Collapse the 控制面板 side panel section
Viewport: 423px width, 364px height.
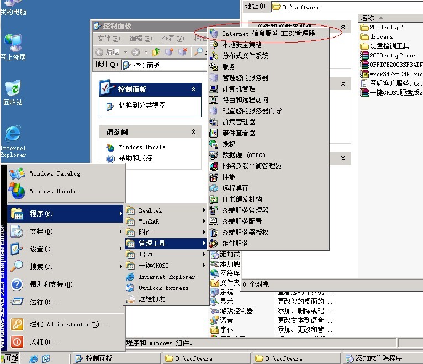point(193,89)
